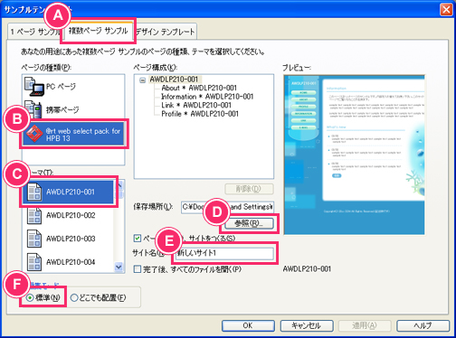This screenshot has height=338, width=456.
Task: Click the サイト名 field with 新しいサイト1
Action: point(224,253)
